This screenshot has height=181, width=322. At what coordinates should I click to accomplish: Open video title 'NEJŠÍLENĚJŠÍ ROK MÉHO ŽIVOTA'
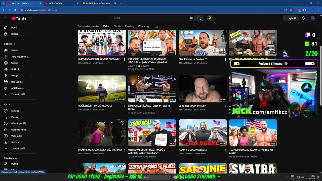tap(95, 106)
